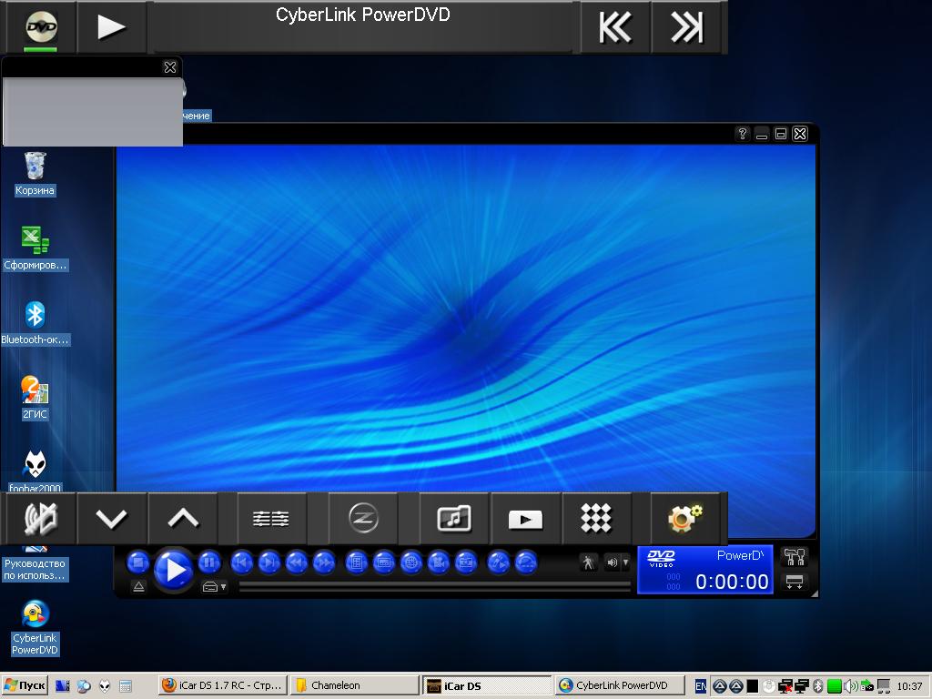The width and height of the screenshot is (932, 699).
Task: Click the PowerDVD seek bar
Action: click(x=434, y=587)
